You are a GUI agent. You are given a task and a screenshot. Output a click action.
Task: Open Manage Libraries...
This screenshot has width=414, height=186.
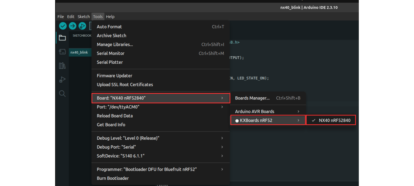point(161,44)
